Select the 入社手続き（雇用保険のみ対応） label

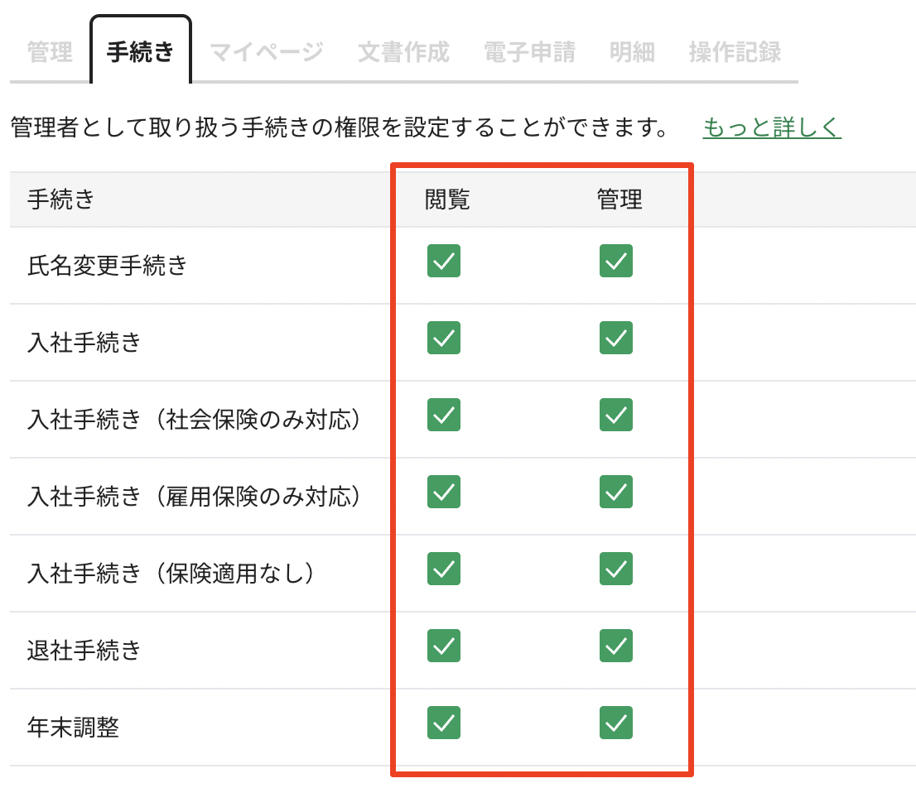point(195,497)
